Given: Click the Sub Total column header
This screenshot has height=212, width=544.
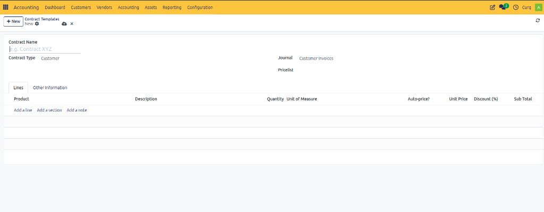Looking at the screenshot, I should click(523, 99).
